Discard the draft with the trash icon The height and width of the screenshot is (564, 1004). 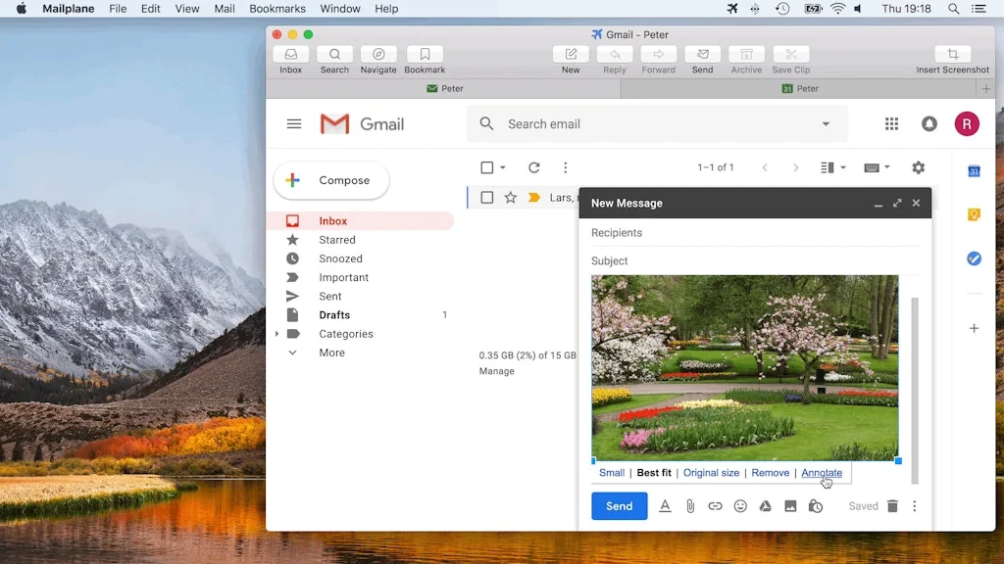[892, 505]
